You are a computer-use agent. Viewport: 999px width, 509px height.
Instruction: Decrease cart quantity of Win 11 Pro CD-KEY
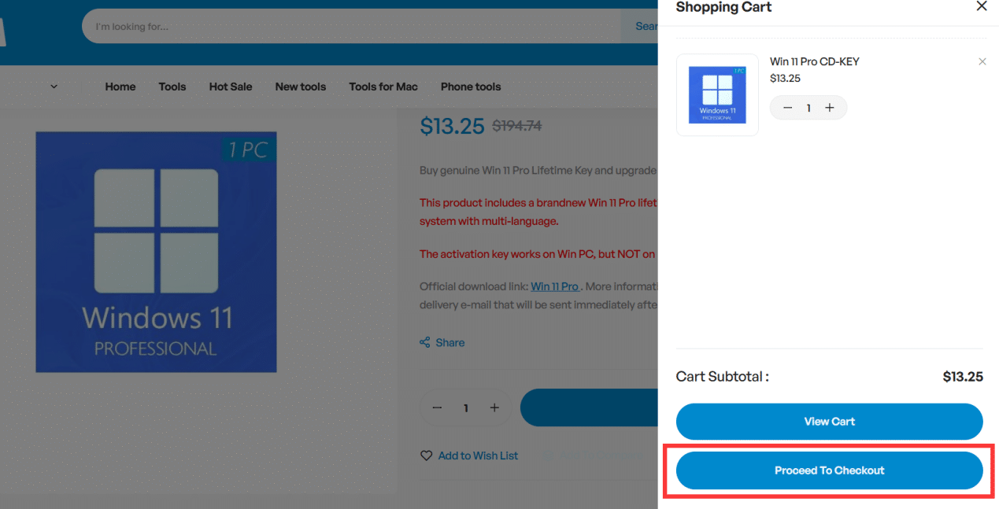(788, 108)
